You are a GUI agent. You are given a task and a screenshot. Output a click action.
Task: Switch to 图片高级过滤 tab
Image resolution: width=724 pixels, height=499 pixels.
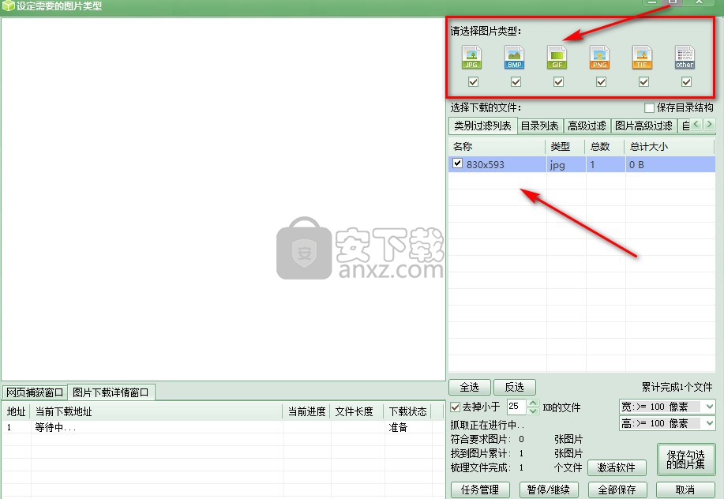(x=643, y=126)
